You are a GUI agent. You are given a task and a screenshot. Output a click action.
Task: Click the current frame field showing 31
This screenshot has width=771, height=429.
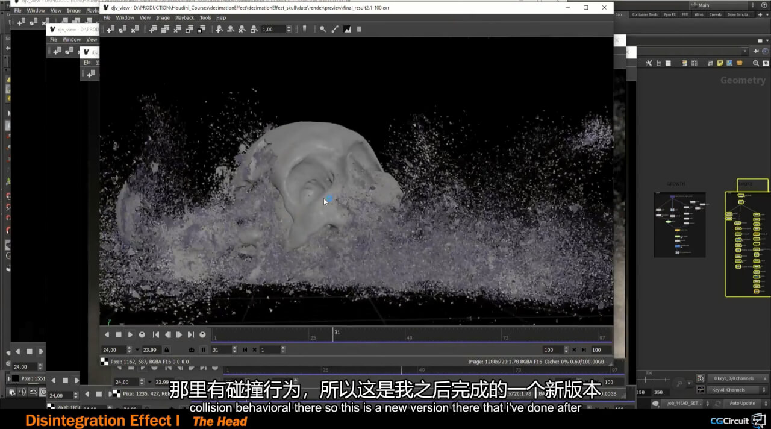(x=222, y=349)
